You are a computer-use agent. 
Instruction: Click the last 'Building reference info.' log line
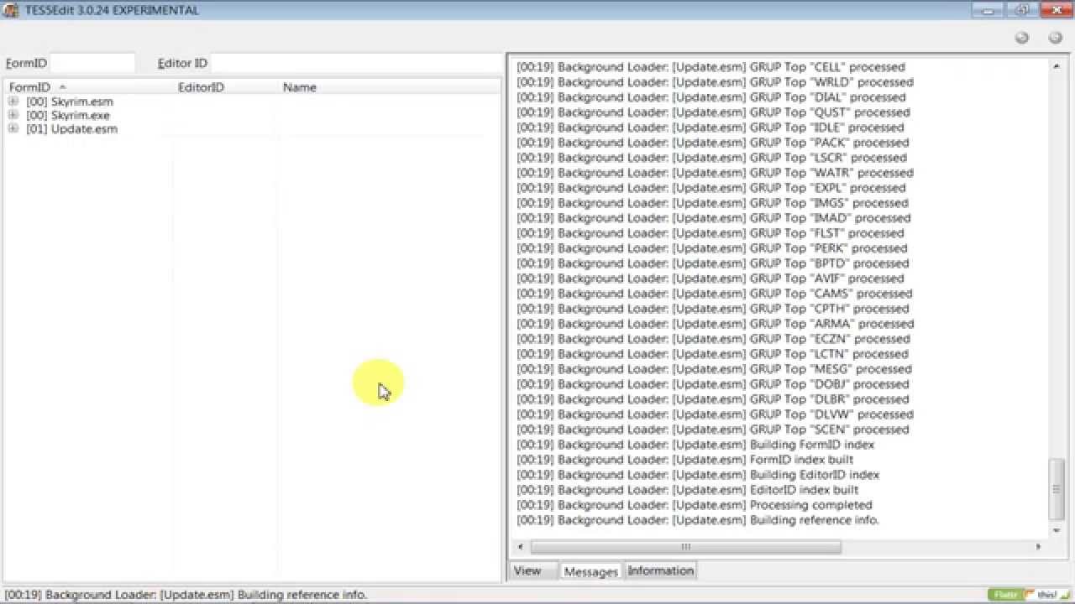(x=698, y=520)
